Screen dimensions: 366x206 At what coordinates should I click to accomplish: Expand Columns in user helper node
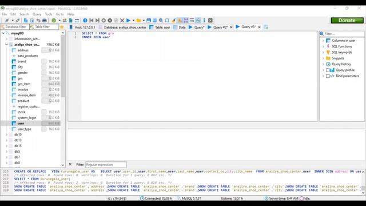coord(323,41)
